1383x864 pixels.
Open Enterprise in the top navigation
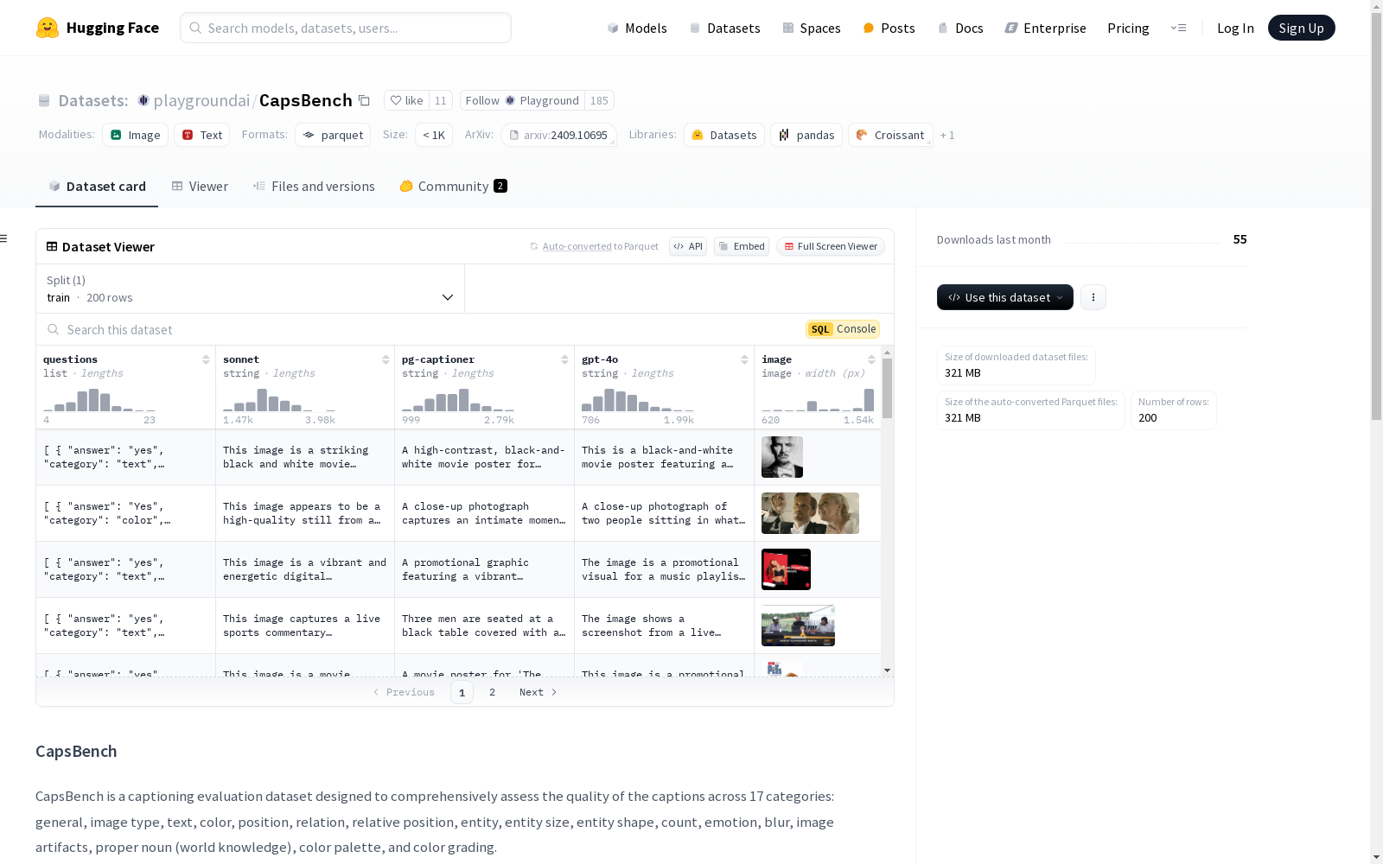(x=1045, y=28)
